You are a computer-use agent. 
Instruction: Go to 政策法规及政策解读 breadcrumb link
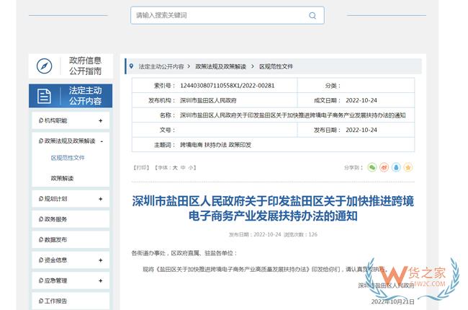[x=220, y=66]
